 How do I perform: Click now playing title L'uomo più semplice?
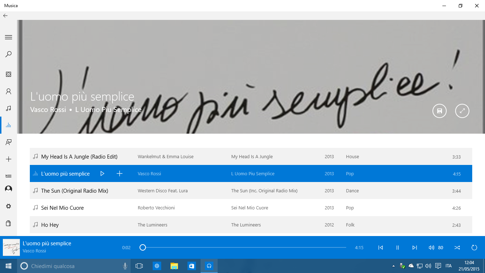click(x=47, y=243)
